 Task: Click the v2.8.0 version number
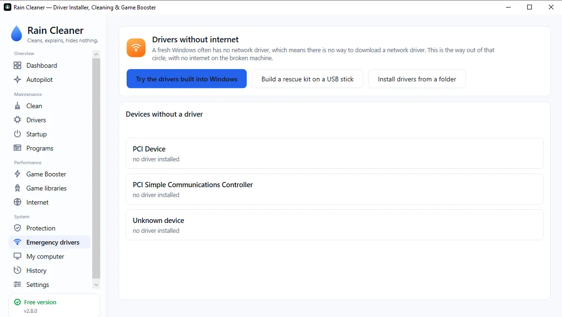(31, 311)
